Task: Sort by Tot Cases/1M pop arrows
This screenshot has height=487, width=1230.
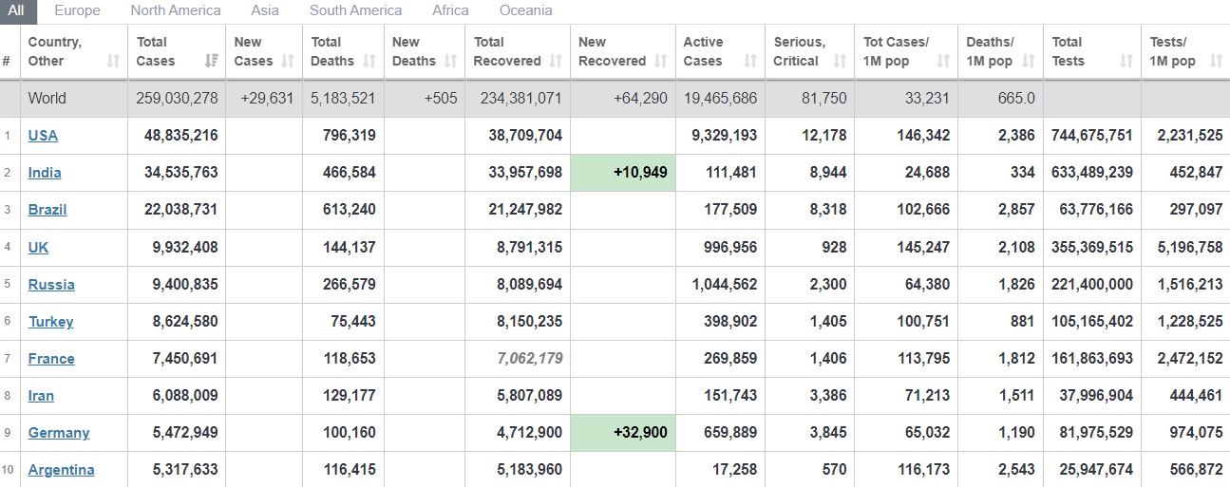Action: pyautogui.click(x=943, y=62)
